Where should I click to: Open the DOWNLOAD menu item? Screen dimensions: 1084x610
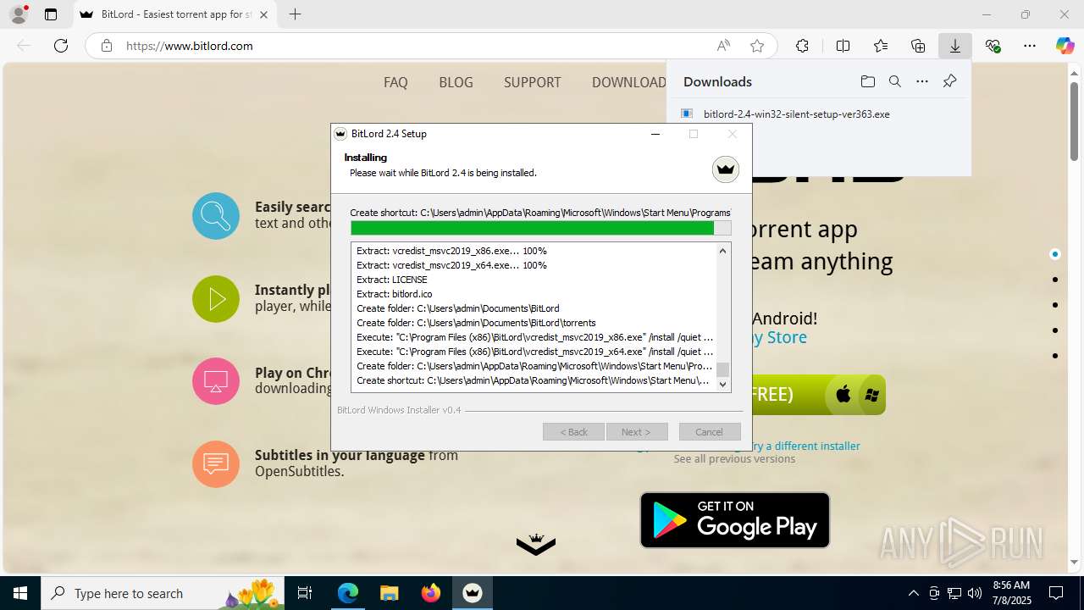629,82
